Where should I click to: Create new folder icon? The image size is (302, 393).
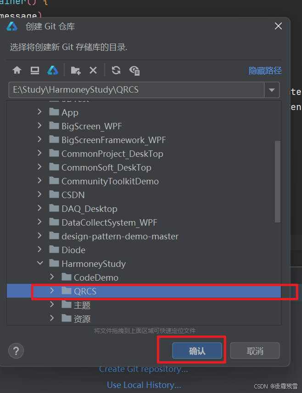tap(75, 71)
